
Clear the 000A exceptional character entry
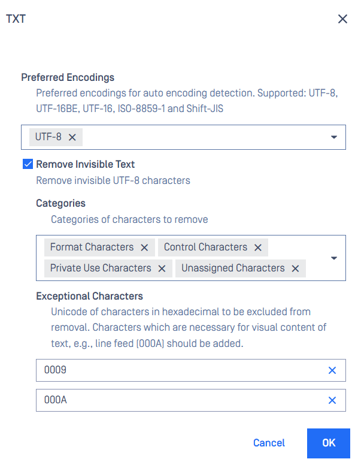coord(332,400)
